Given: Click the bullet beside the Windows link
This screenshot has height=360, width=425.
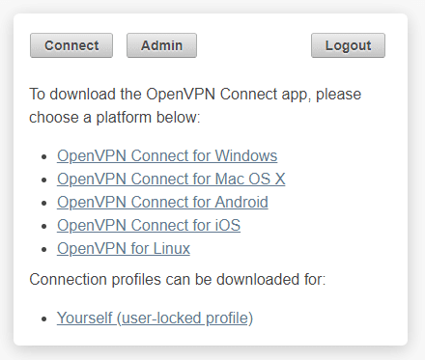Looking at the screenshot, I should [x=44, y=157].
